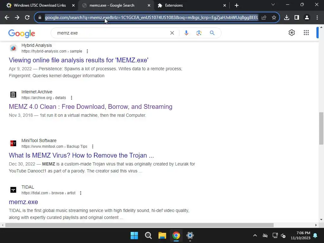Click the archive.org details URL text

click(44, 98)
